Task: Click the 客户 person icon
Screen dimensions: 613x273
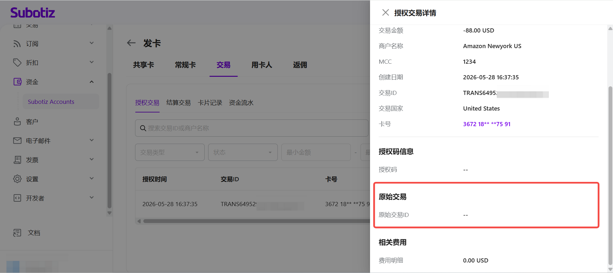Action: [x=17, y=122]
